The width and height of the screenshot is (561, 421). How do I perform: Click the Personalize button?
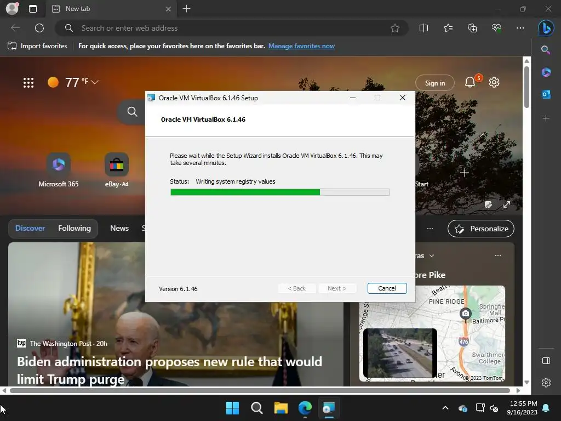click(481, 229)
